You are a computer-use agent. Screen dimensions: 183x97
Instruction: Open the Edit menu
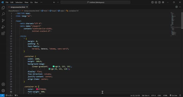click(12, 2)
